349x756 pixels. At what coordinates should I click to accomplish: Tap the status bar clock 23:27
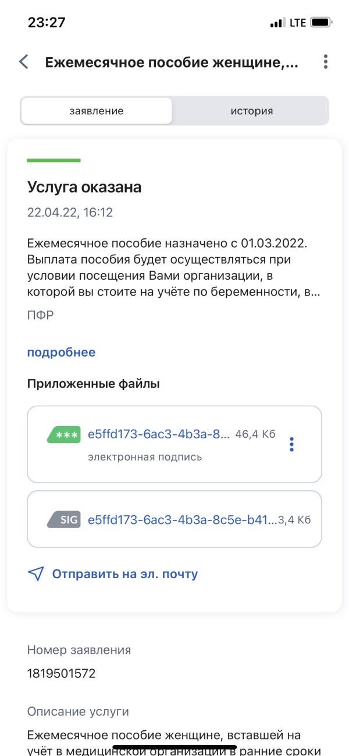[x=47, y=23]
